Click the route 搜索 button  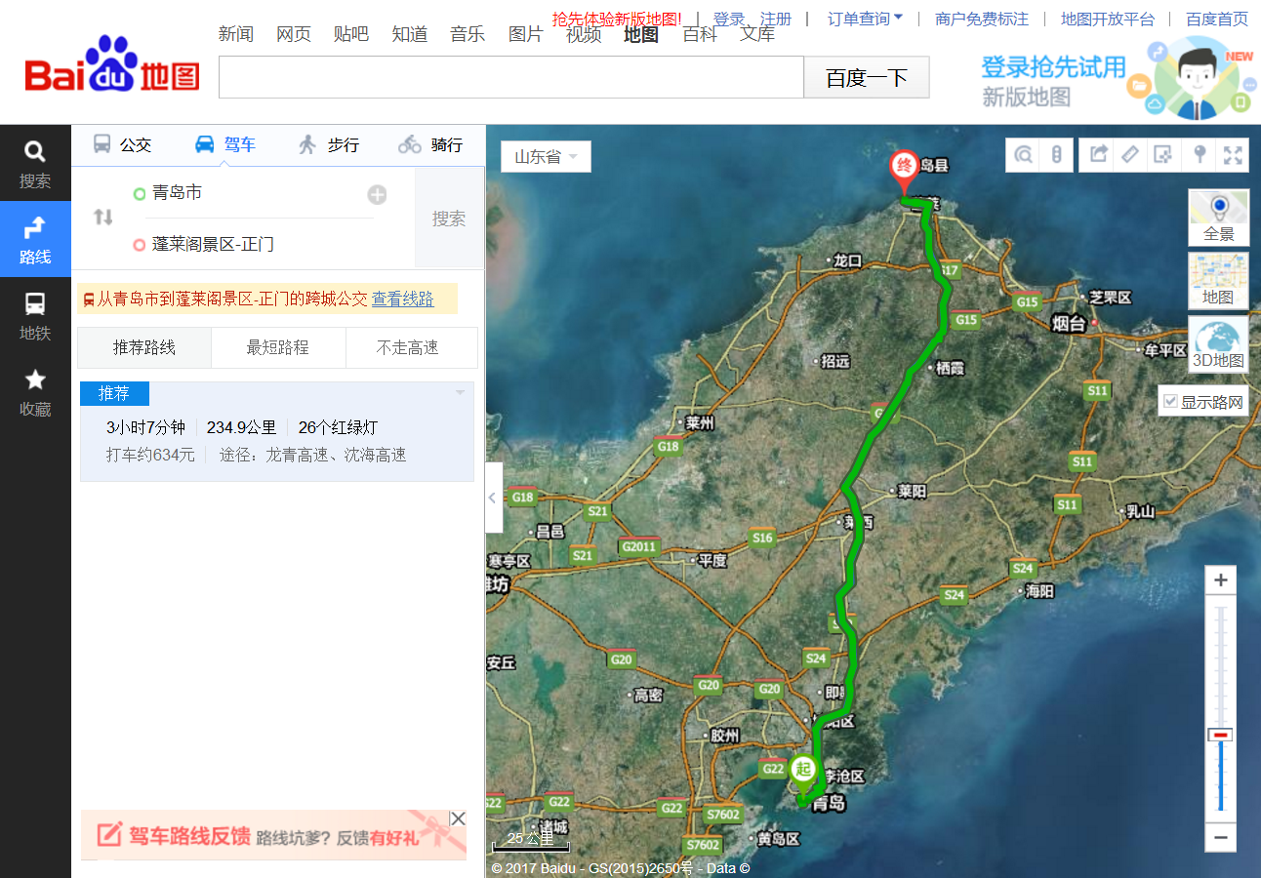pos(449,219)
